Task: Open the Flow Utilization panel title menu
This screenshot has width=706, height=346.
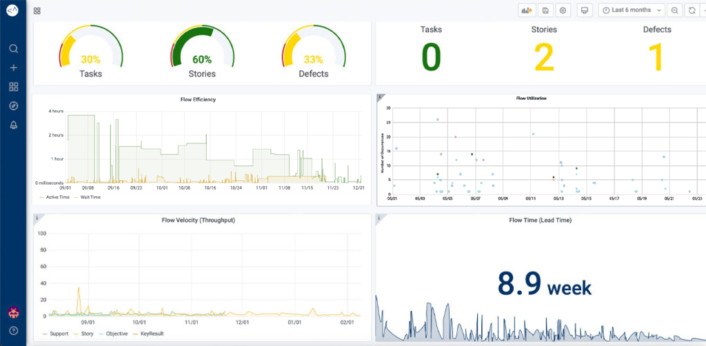Action: click(532, 98)
